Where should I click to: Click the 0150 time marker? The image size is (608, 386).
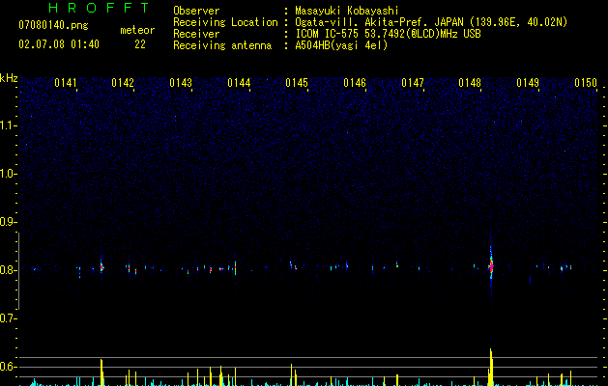pos(586,83)
